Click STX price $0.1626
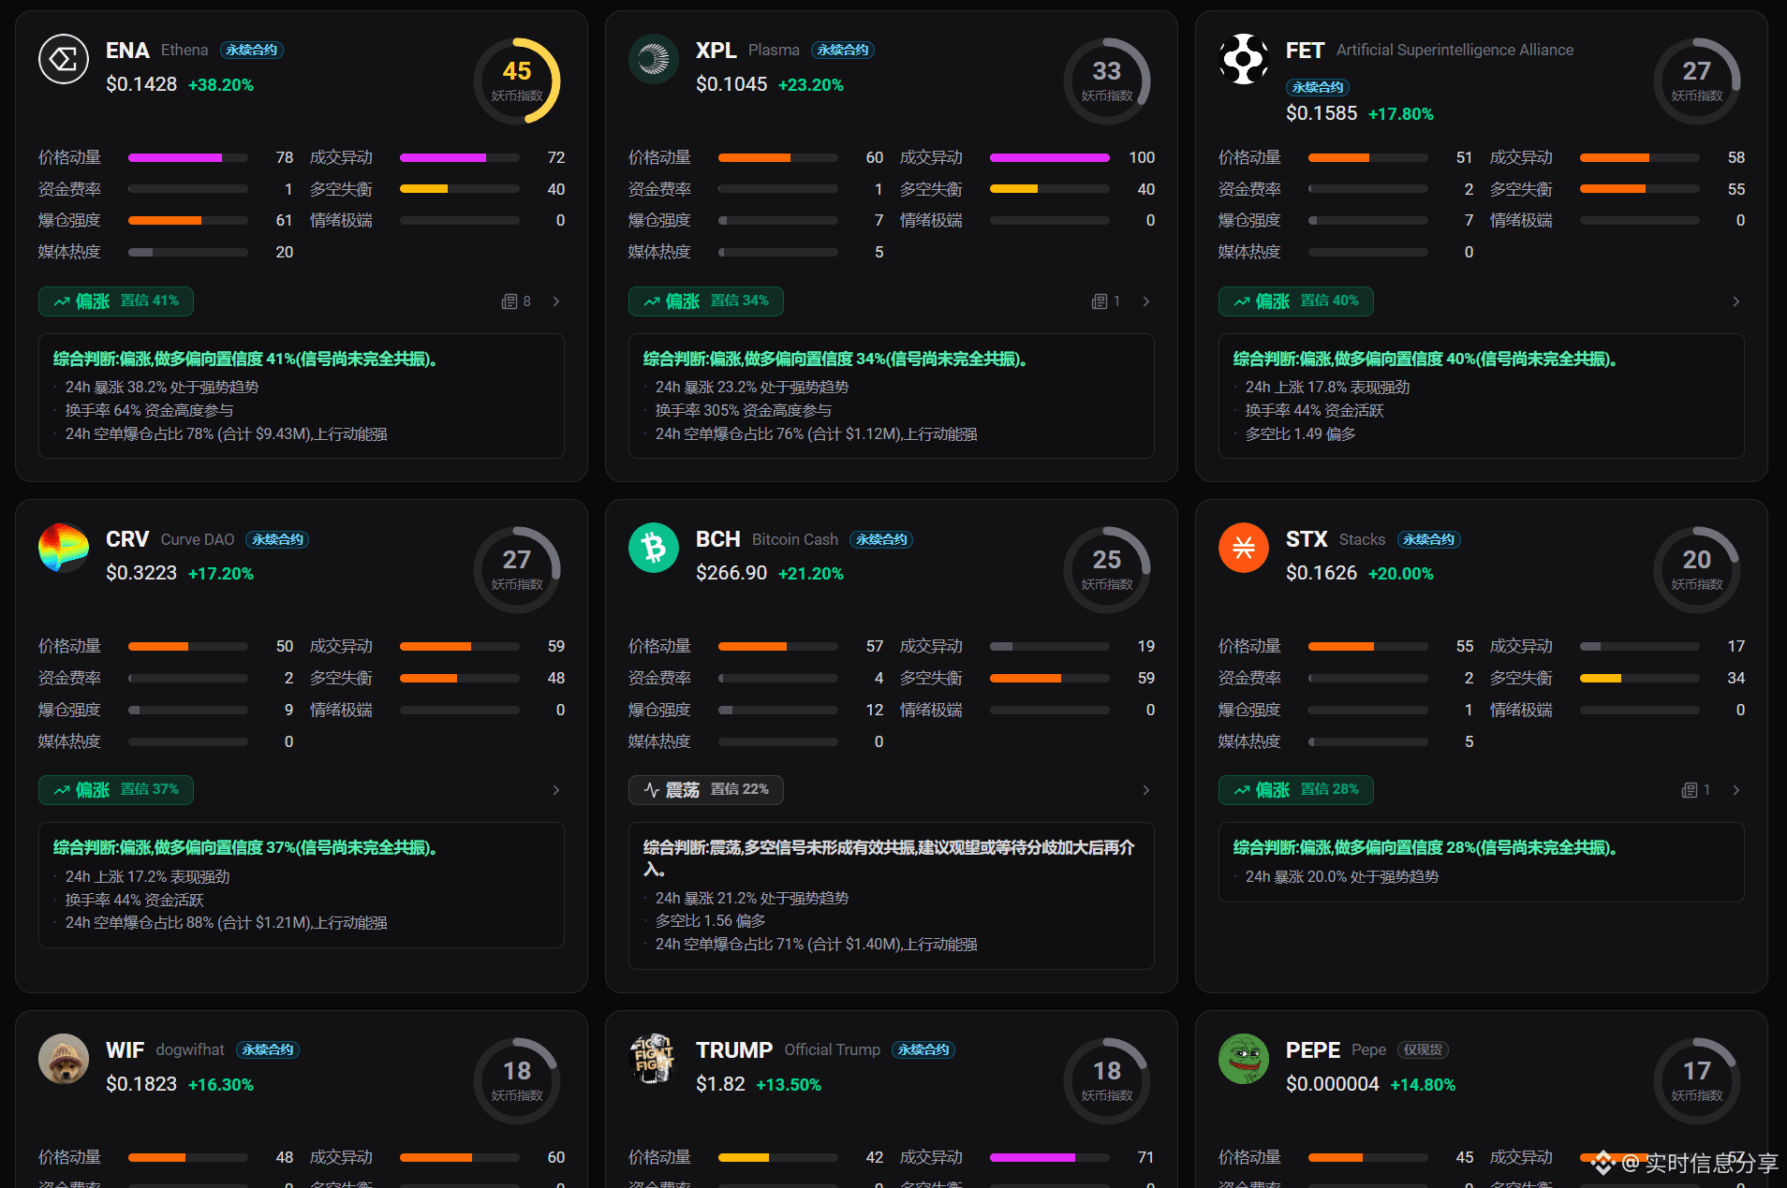1787x1188 pixels. [1322, 574]
